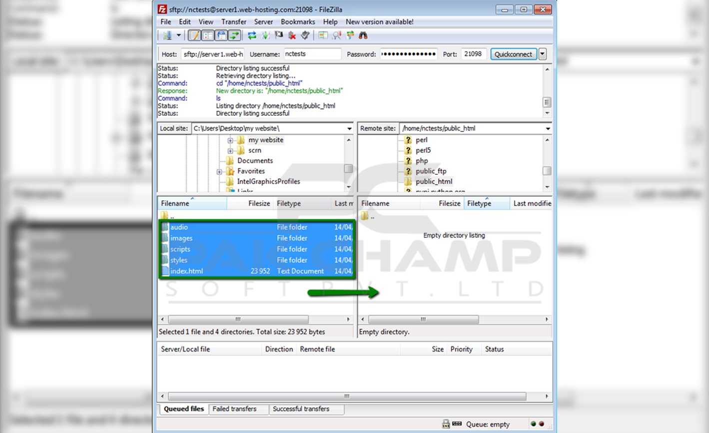Expand 'my website' tree node
This screenshot has height=433, width=709.
pyautogui.click(x=230, y=140)
